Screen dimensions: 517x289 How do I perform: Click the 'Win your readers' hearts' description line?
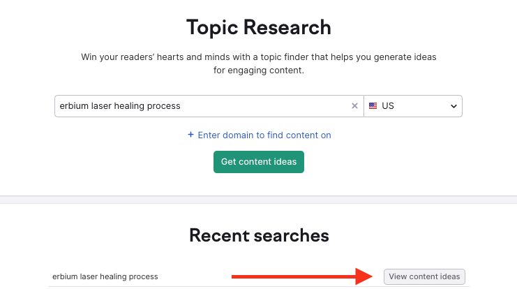(259, 57)
